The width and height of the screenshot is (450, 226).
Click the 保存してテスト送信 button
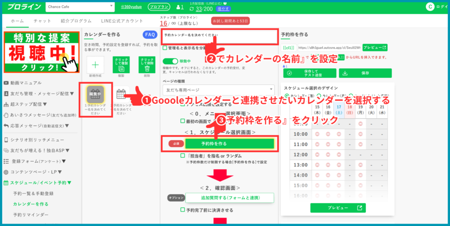(310, 73)
